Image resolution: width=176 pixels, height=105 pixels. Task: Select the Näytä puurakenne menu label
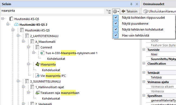[135, 24]
